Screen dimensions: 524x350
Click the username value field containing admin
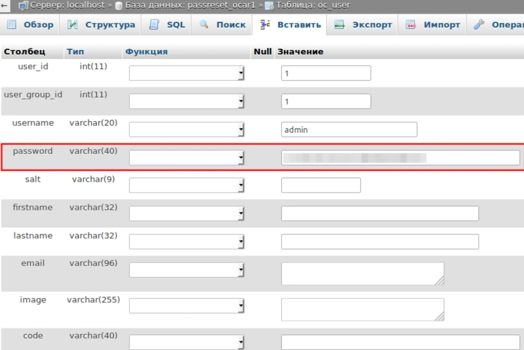[x=349, y=129]
